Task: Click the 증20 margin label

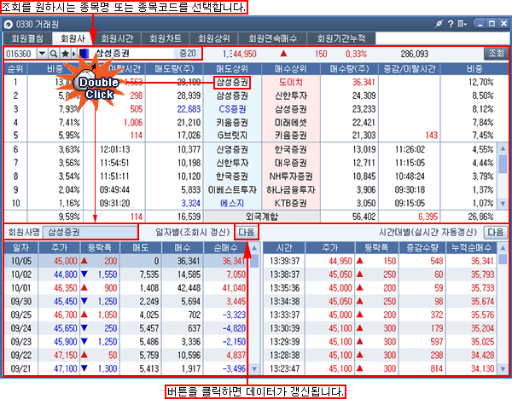Action: point(188,53)
